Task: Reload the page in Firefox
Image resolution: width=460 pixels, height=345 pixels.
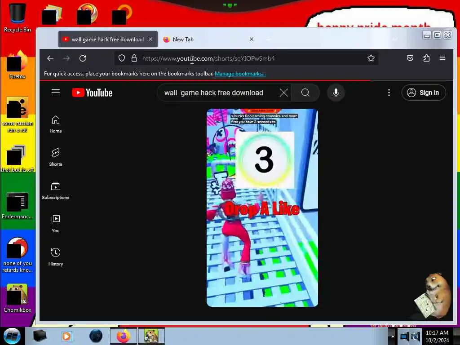Action: click(x=83, y=58)
